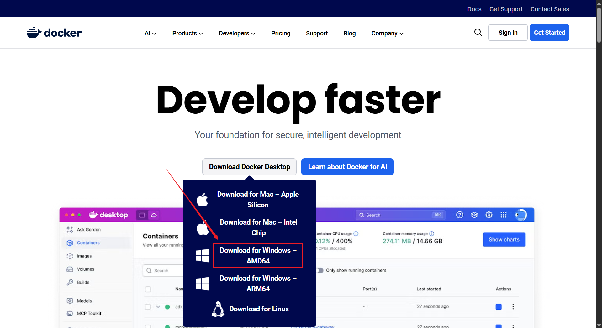Open the Contact Sales link
Screen dimensions: 602x328
click(x=550, y=9)
